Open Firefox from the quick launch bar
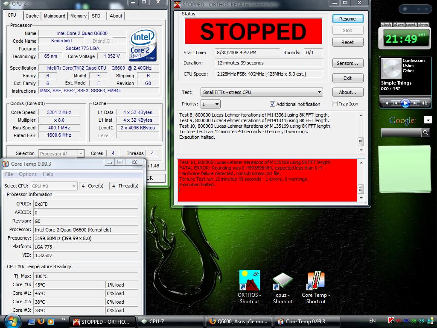 click(41, 321)
